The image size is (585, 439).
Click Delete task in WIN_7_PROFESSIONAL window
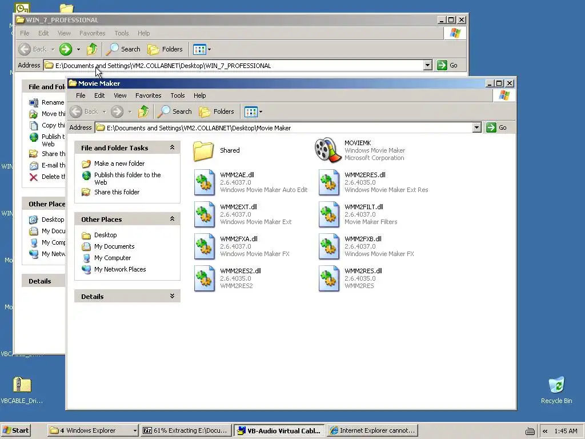53,177
